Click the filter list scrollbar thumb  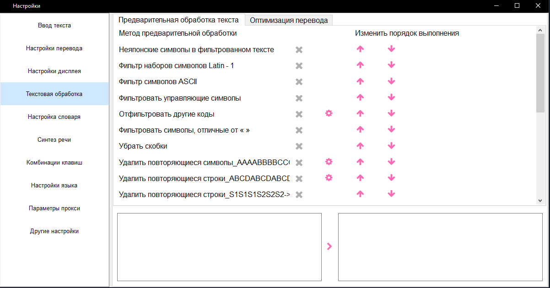(x=540, y=73)
